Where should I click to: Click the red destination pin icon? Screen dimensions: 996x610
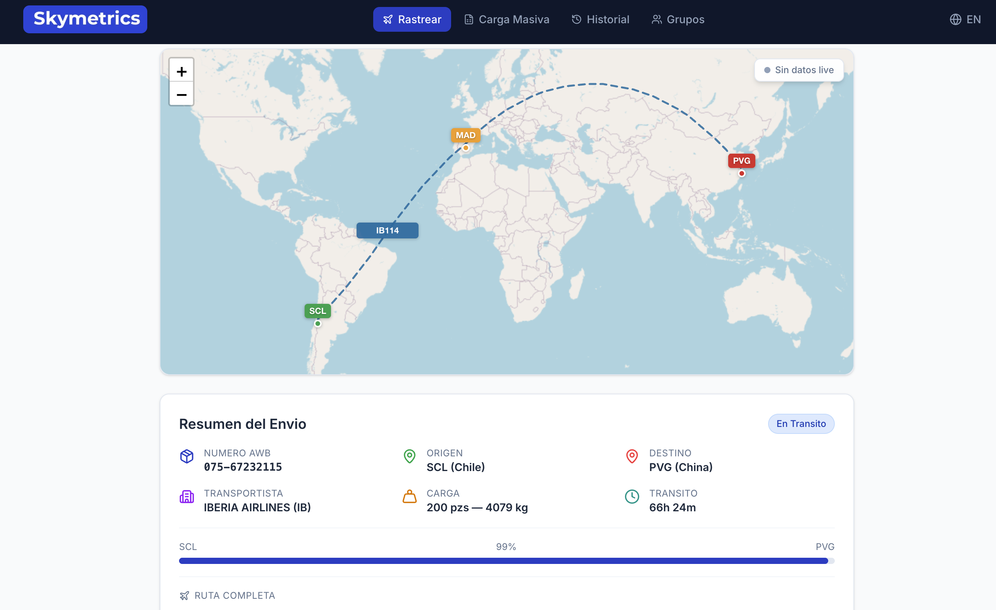[x=632, y=457]
